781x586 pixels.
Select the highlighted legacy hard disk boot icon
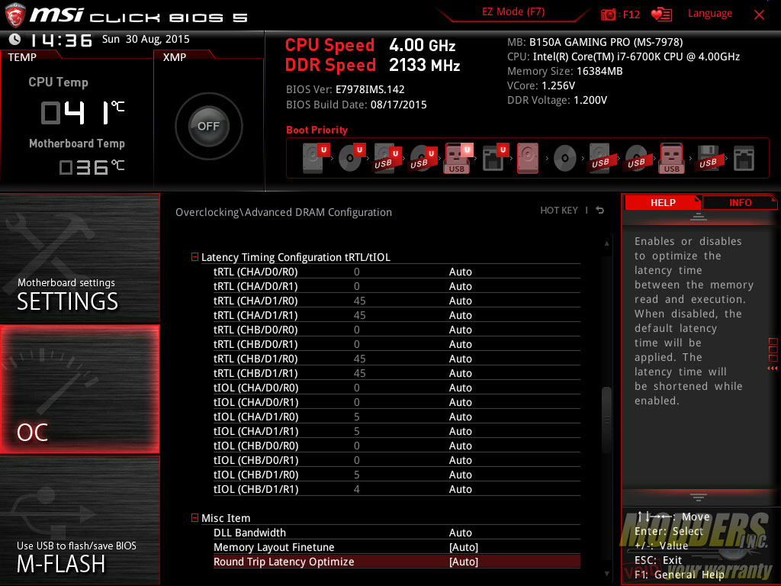[528, 158]
